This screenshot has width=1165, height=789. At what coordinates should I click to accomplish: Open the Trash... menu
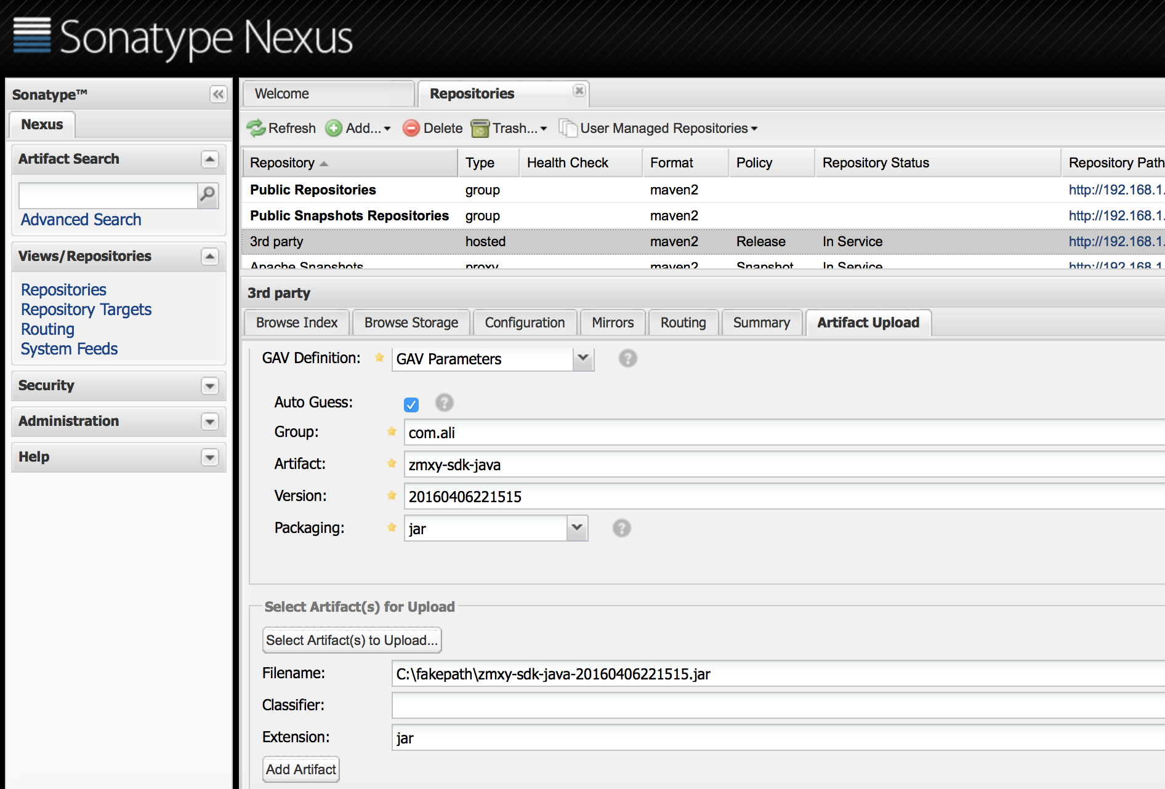509,128
